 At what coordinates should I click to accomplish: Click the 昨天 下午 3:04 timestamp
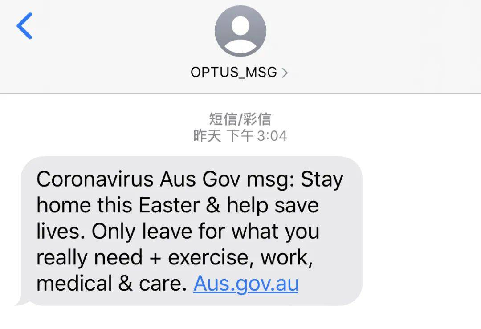pyautogui.click(x=240, y=136)
